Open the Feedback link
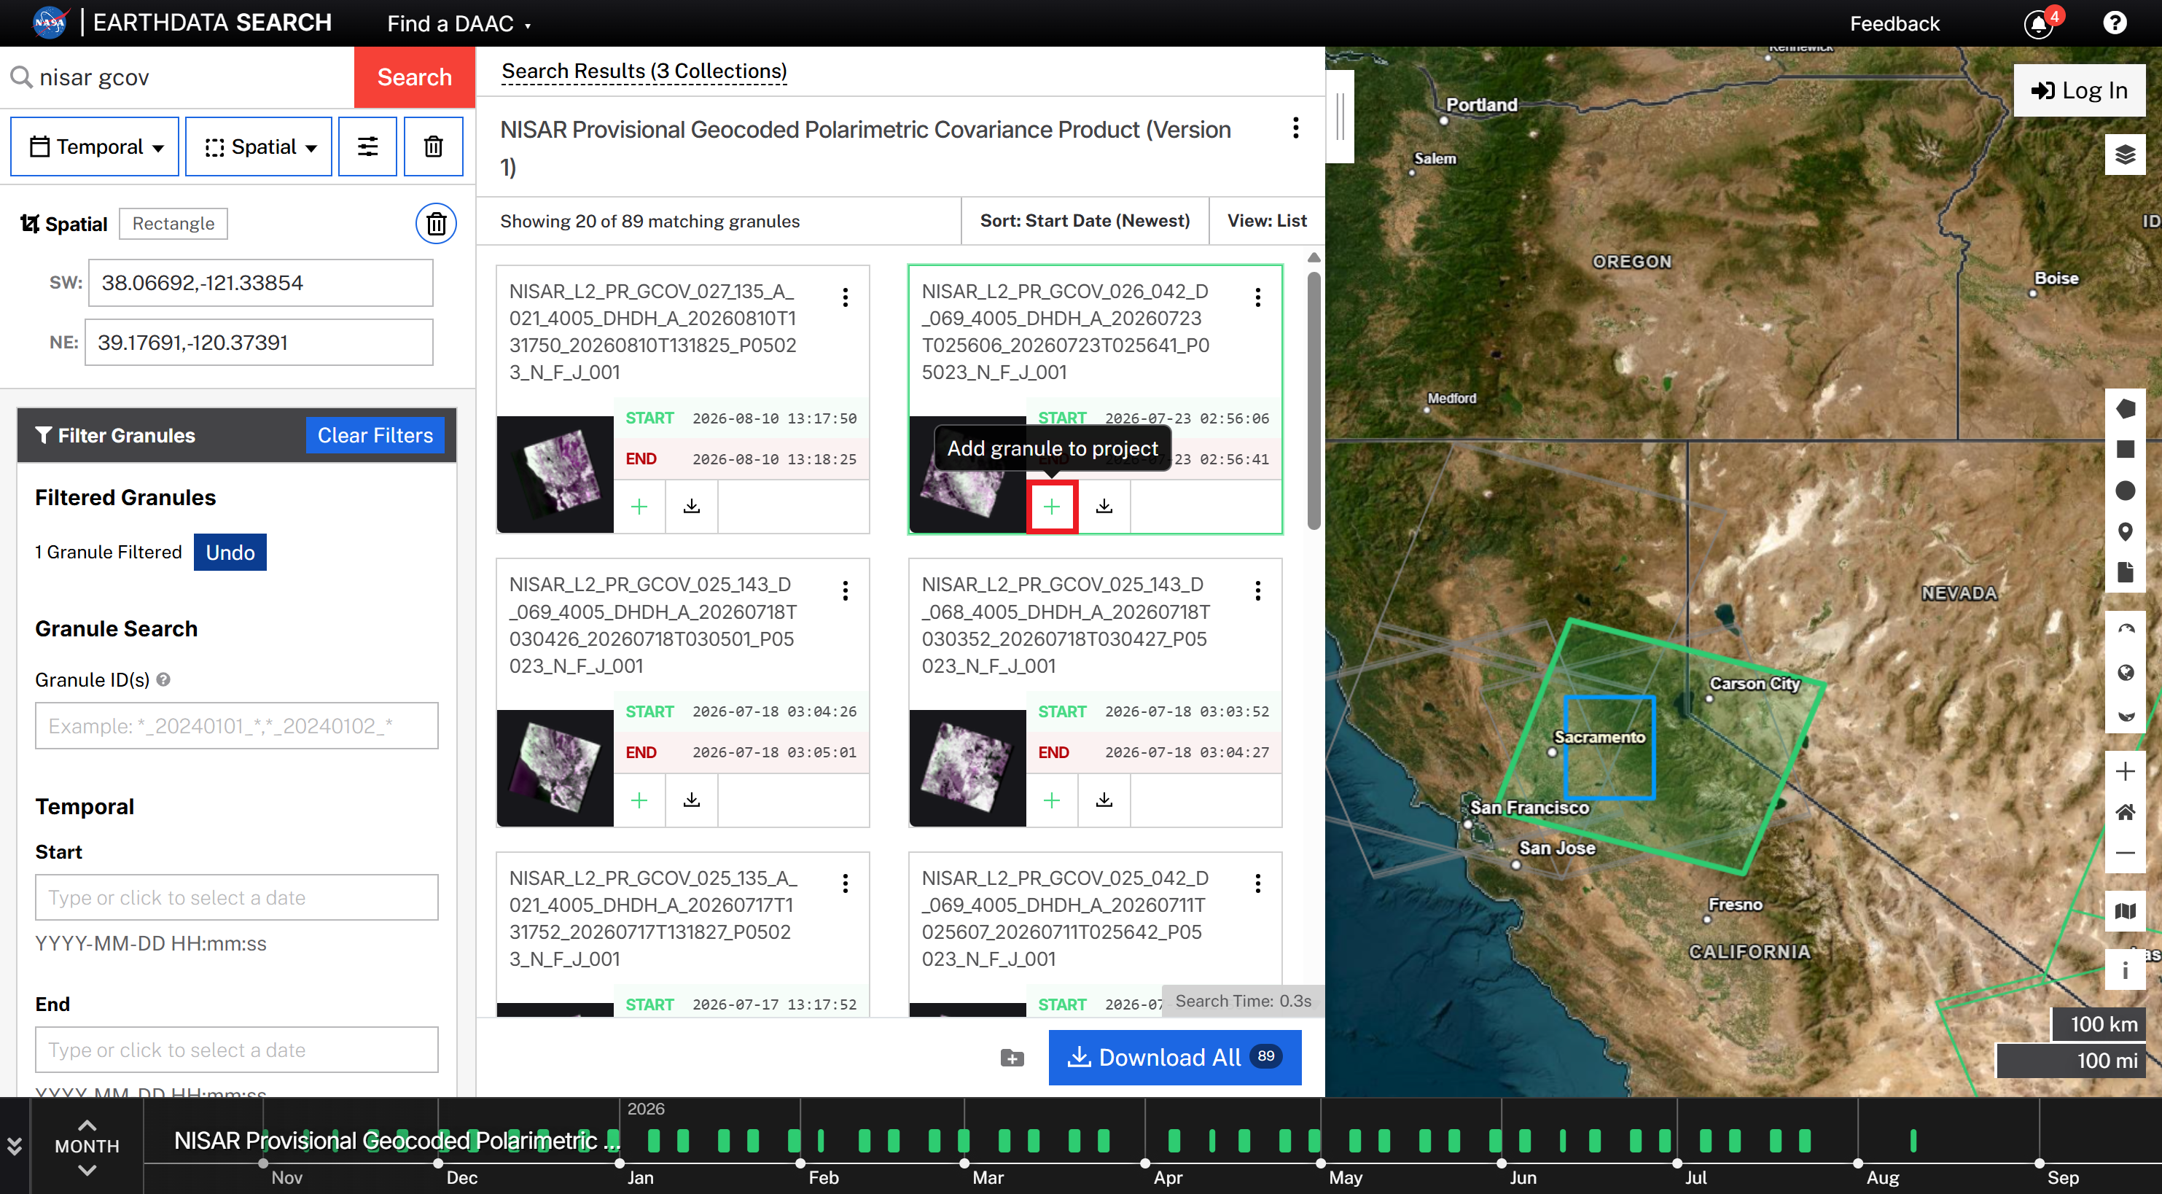The image size is (2162, 1194). tap(1894, 23)
